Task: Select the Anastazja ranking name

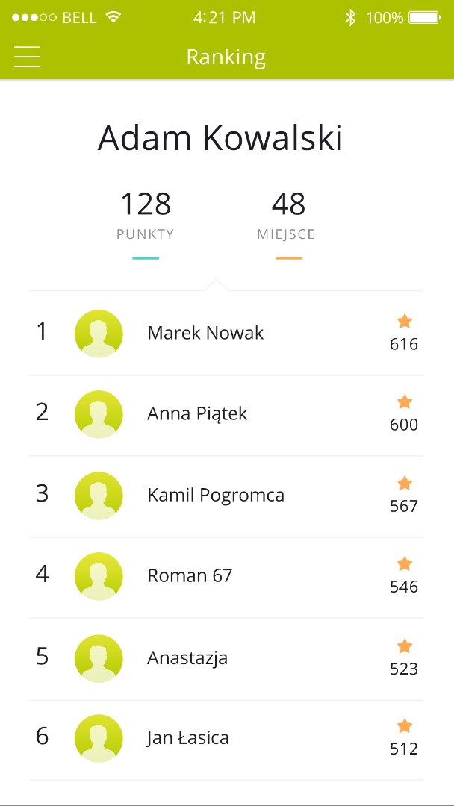Action: (187, 658)
